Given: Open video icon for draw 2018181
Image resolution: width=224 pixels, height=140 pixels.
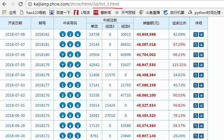Looking at the screenshot, I should point(201,45).
